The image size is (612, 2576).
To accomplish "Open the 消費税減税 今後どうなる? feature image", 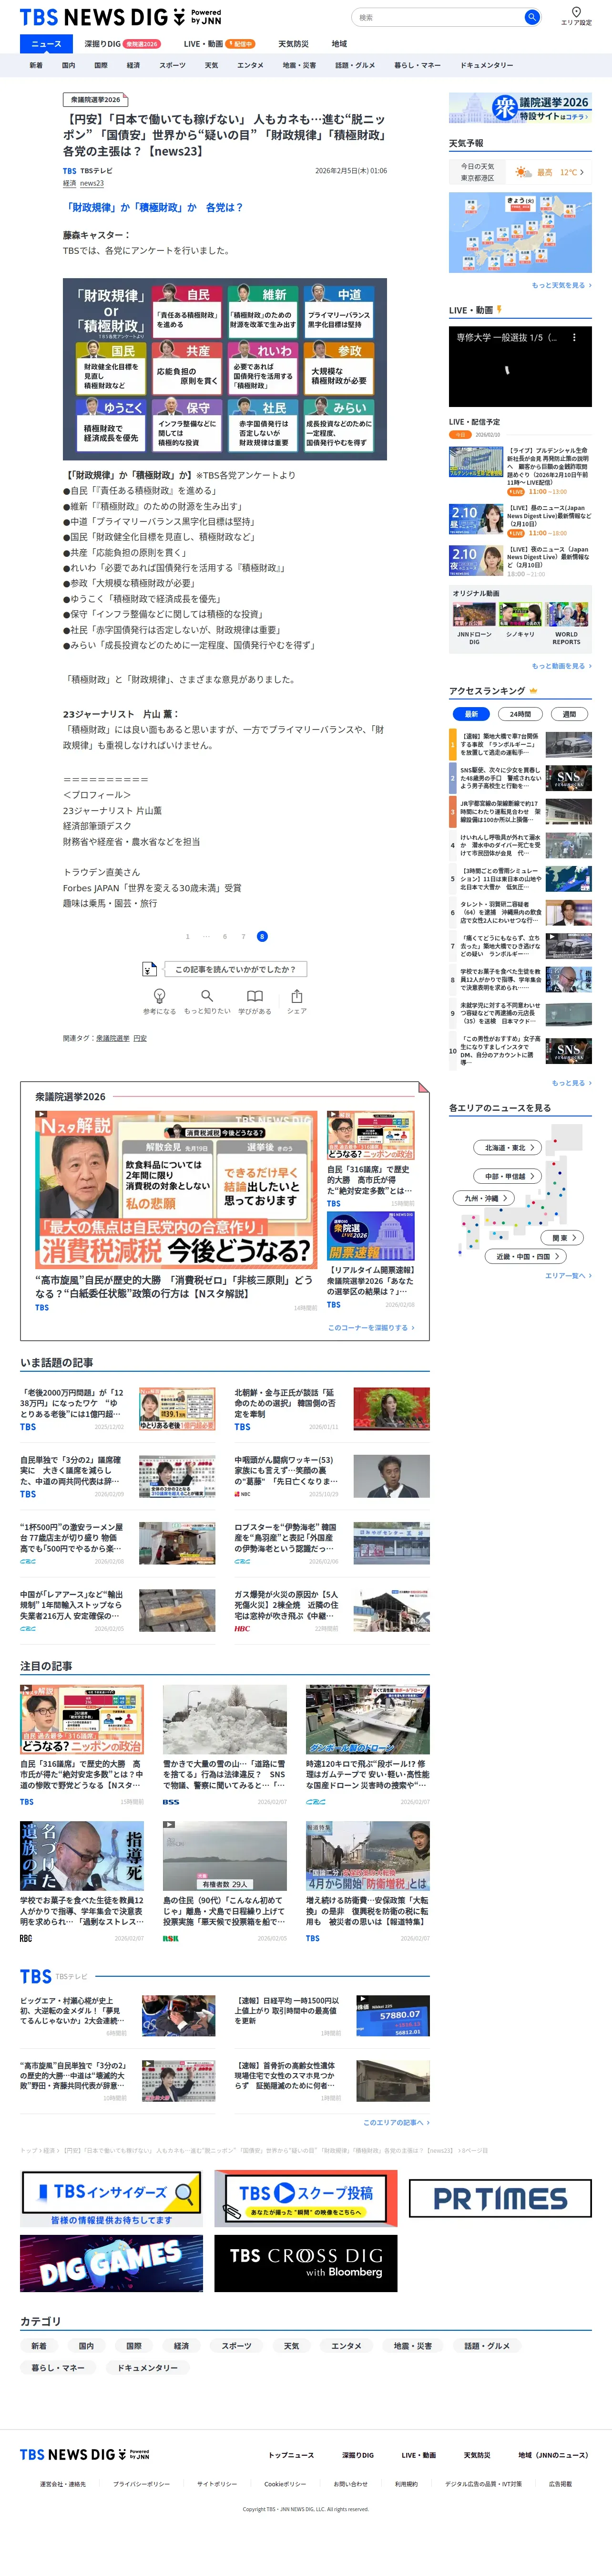I will click(177, 1189).
